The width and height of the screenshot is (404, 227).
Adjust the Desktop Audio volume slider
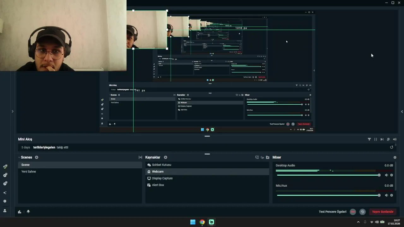[x=328, y=175]
